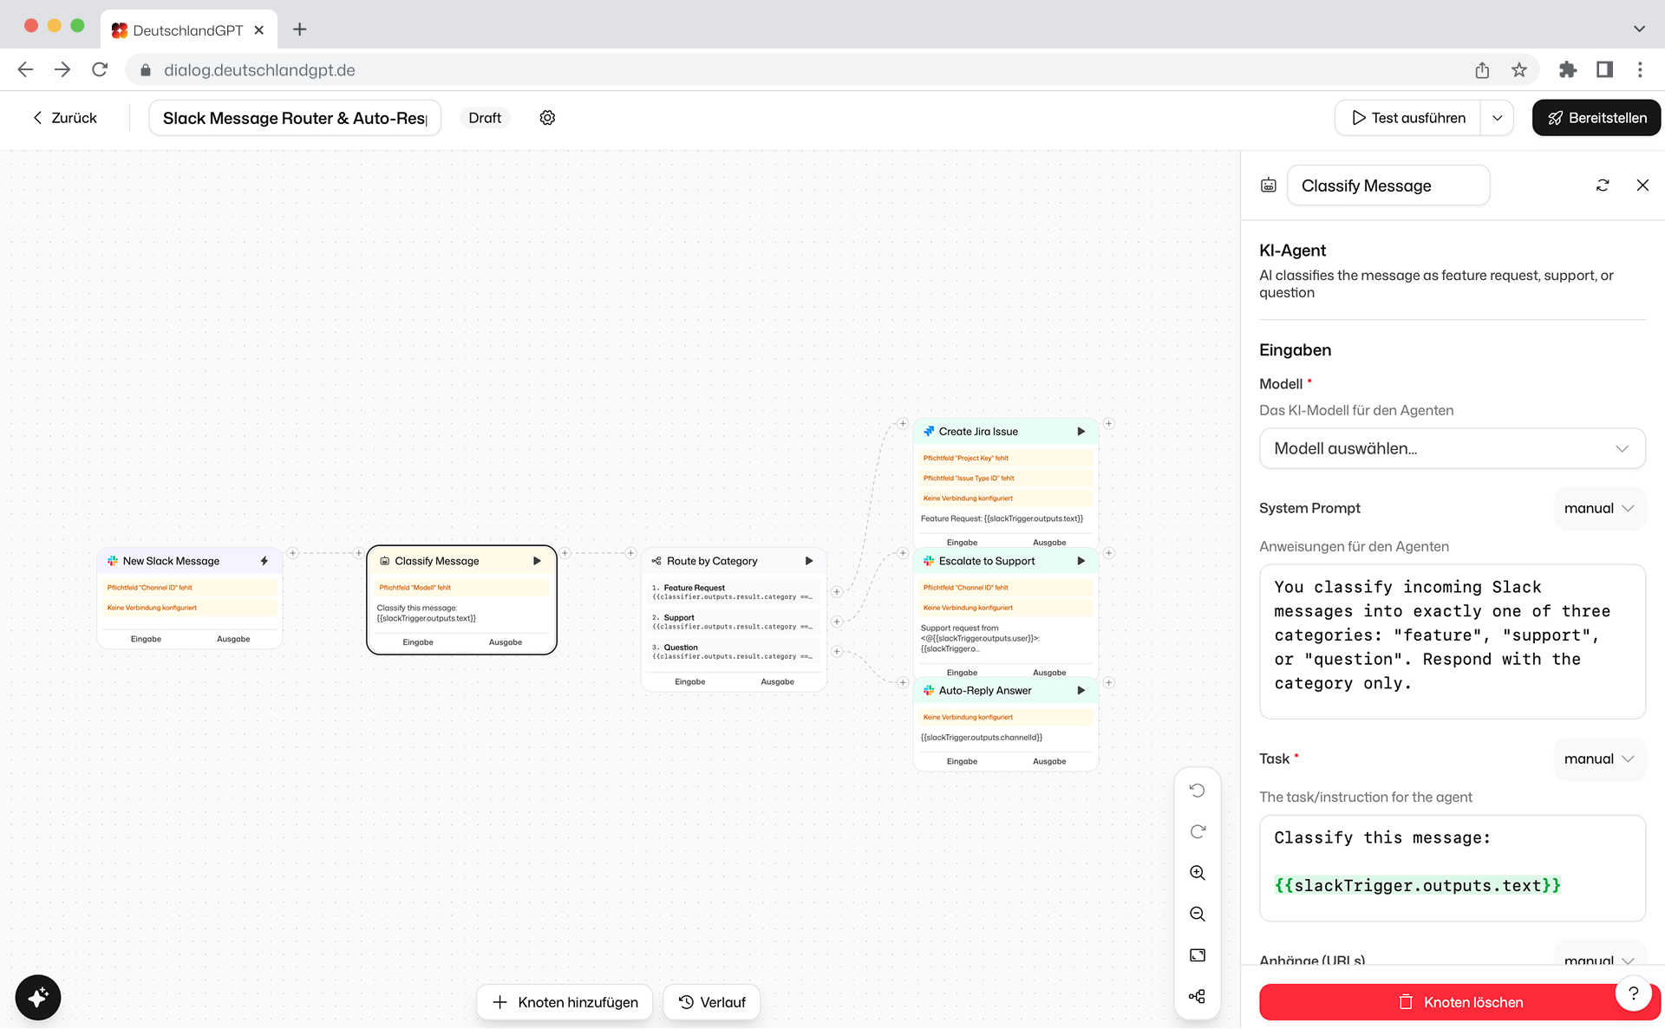Click into the Task text area
1665x1029 pixels.
coord(1453,868)
